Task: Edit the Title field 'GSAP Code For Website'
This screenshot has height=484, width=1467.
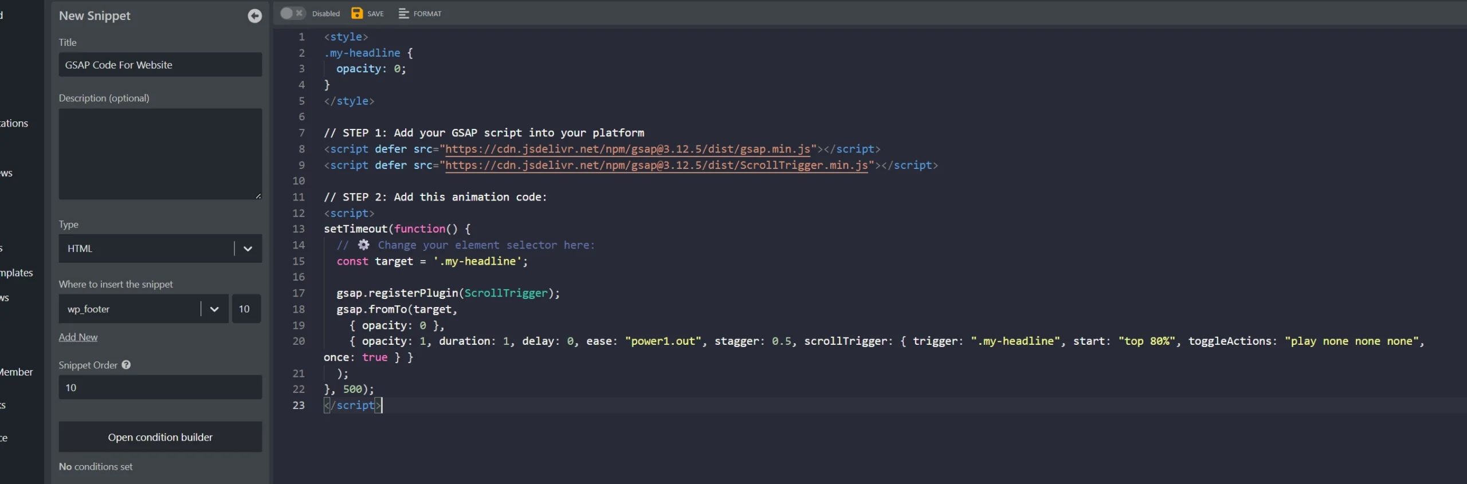Action: 160,65
